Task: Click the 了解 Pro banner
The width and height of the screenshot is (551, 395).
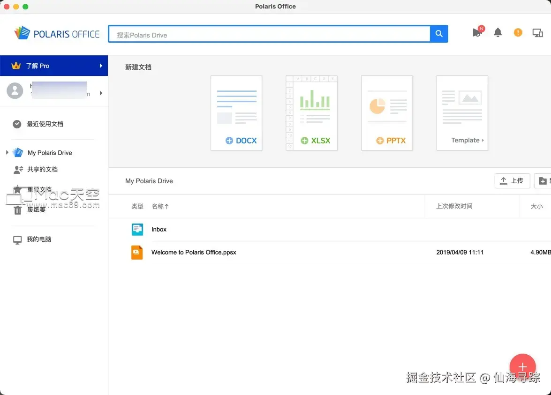Action: pyautogui.click(x=54, y=66)
